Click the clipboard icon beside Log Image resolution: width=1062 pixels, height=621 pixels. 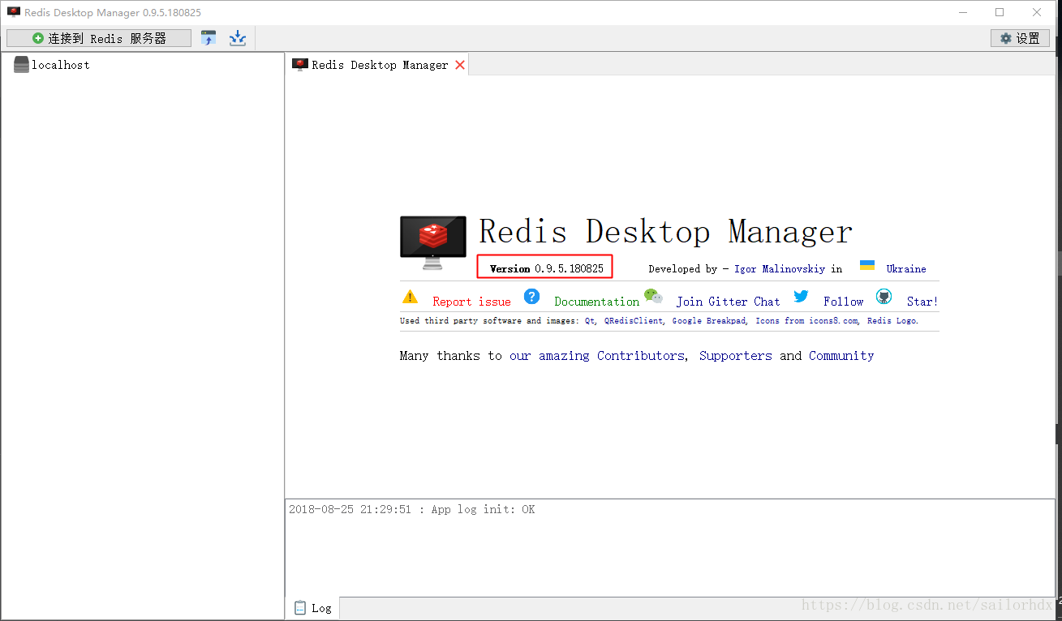[x=300, y=607]
